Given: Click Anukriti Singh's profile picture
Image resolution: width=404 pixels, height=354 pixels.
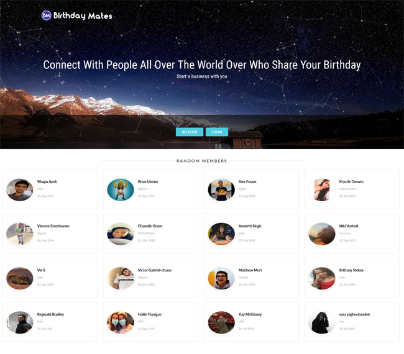Looking at the screenshot, I should coord(221,234).
